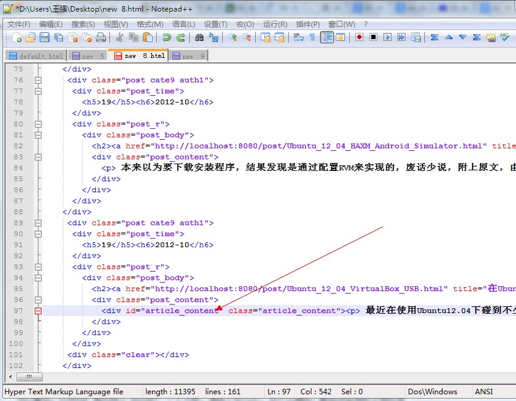Close the current document via toolbar icon
Screen dimensions: 516x401
(x=73, y=37)
